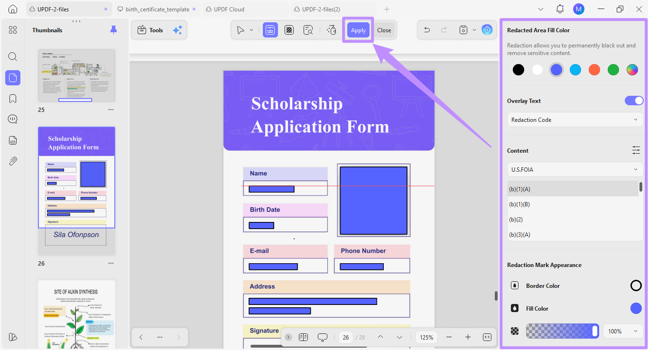Select the Redact Pages hatched icon
This screenshot has width=648, height=350.
[x=289, y=30]
